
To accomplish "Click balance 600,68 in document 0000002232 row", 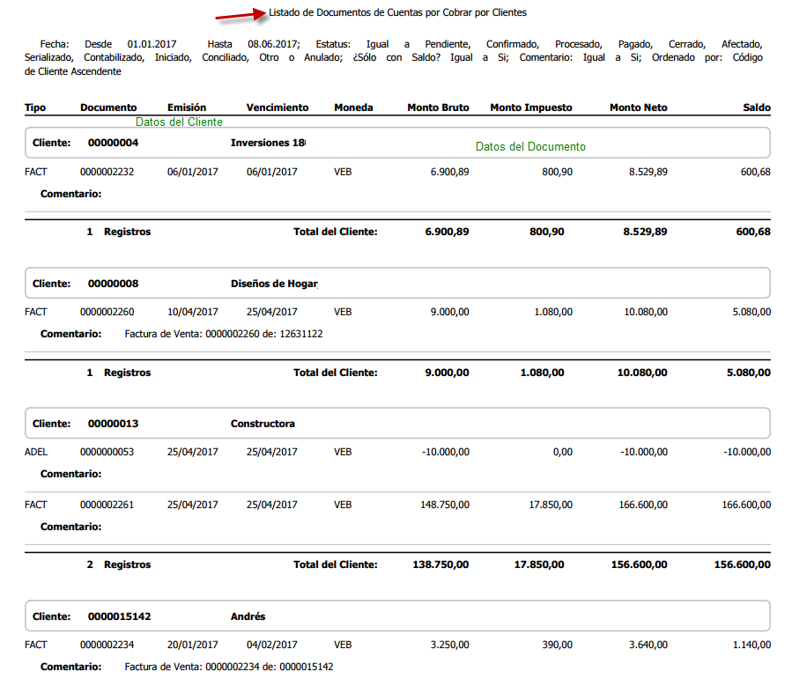I will tap(756, 172).
